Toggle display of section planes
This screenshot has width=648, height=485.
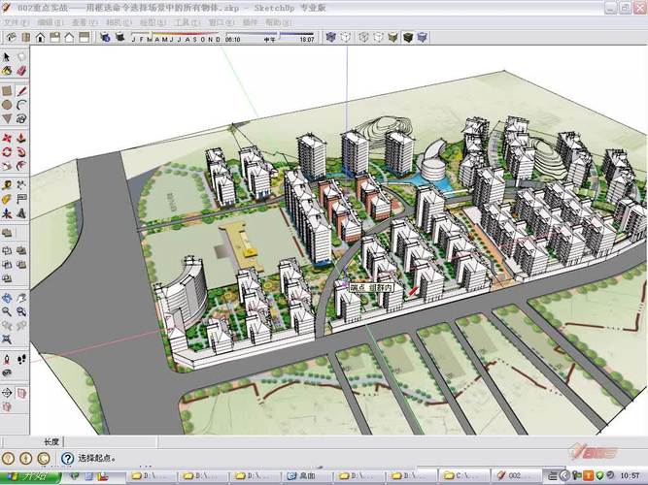[21, 393]
